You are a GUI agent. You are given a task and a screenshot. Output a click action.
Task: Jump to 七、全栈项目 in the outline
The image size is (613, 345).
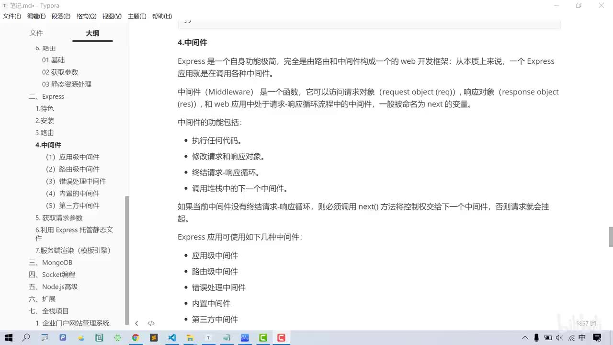pos(49,311)
